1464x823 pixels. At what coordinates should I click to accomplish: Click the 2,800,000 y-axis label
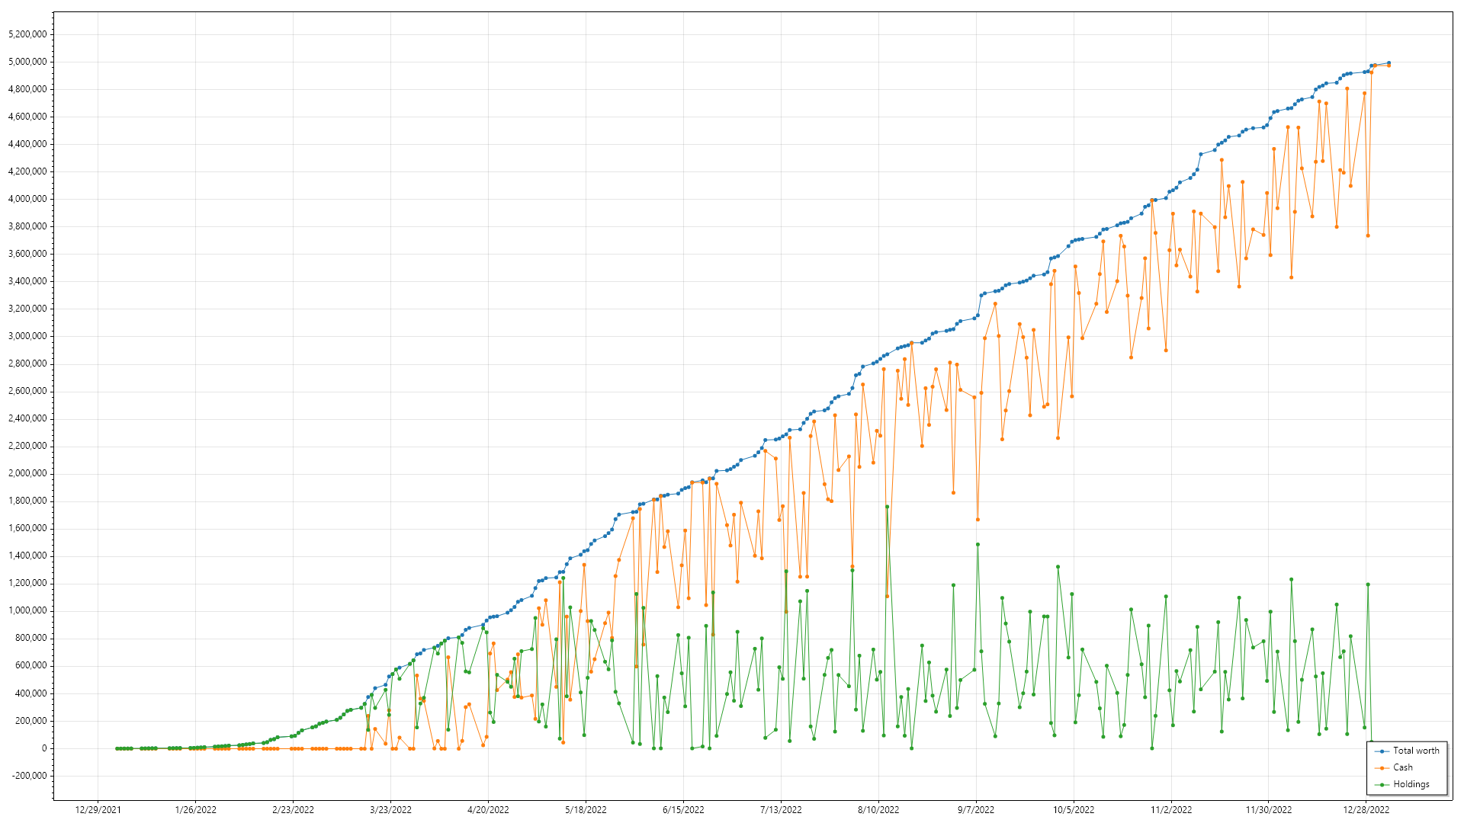[x=27, y=363]
